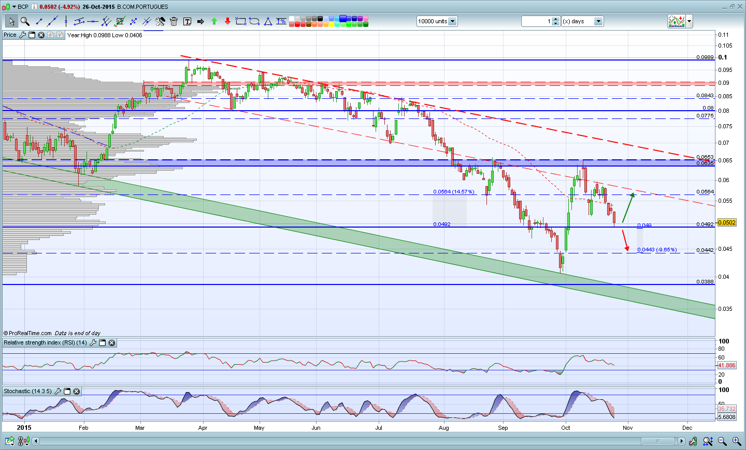Select the text annotation tool
746x450 pixels.
click(187, 21)
